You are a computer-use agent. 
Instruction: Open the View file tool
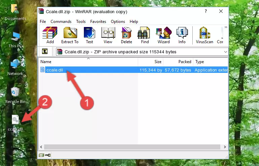click(x=108, y=35)
